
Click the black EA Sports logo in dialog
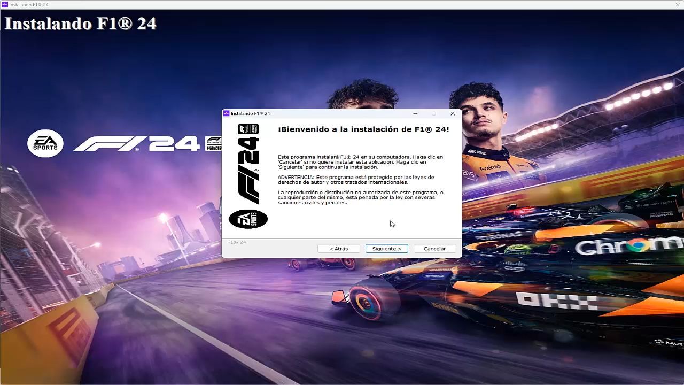click(x=248, y=219)
